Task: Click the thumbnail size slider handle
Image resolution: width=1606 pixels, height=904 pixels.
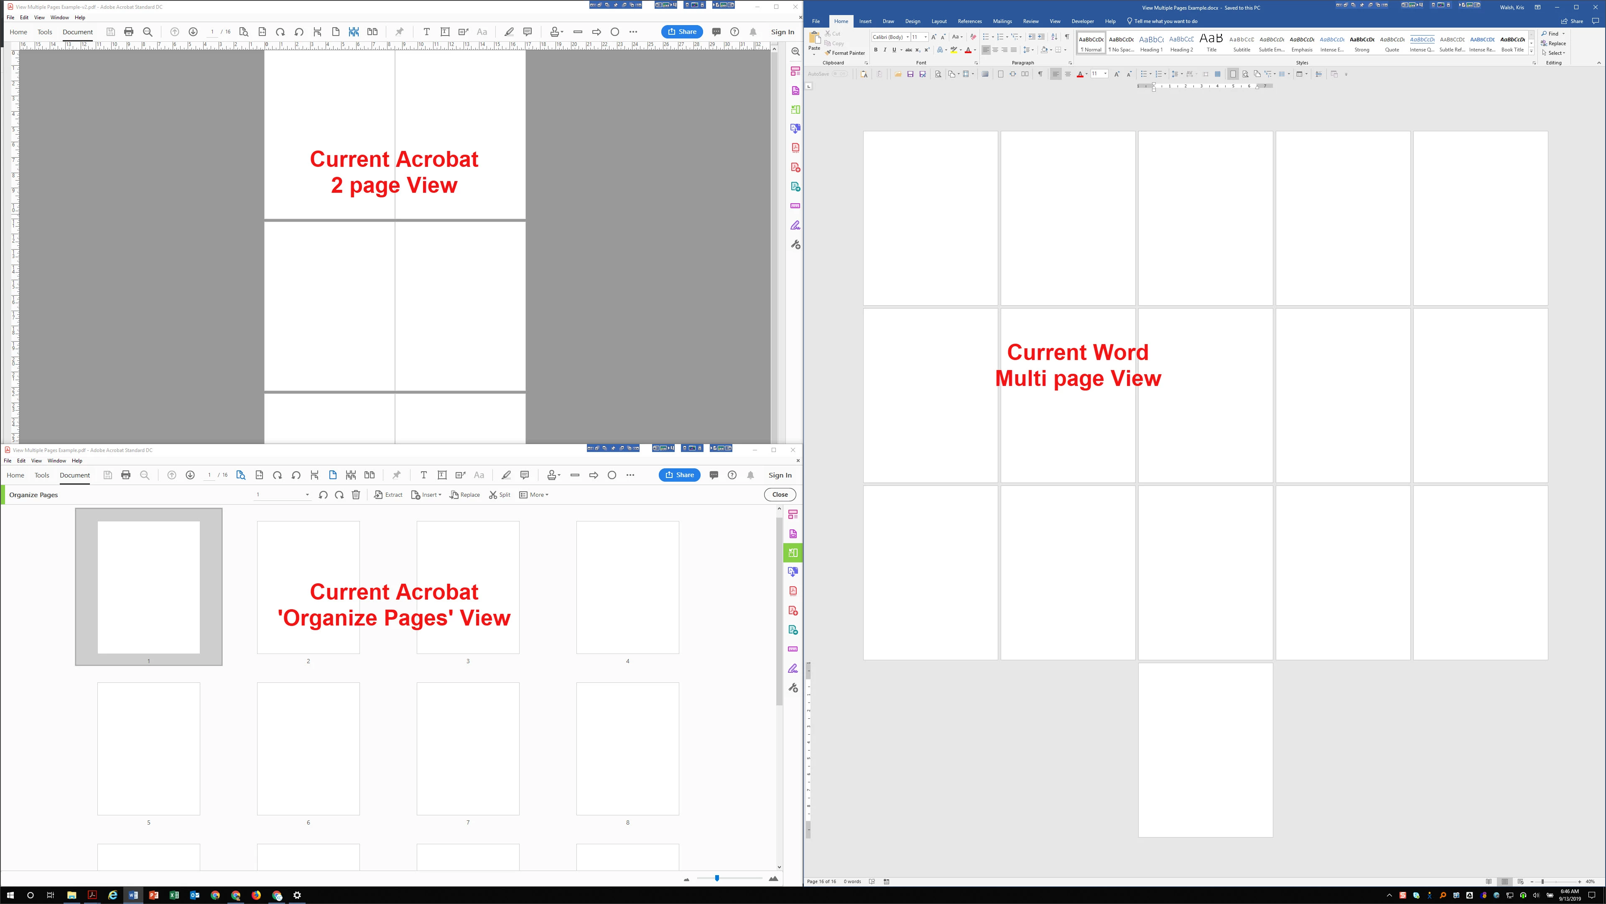Action: click(x=717, y=878)
